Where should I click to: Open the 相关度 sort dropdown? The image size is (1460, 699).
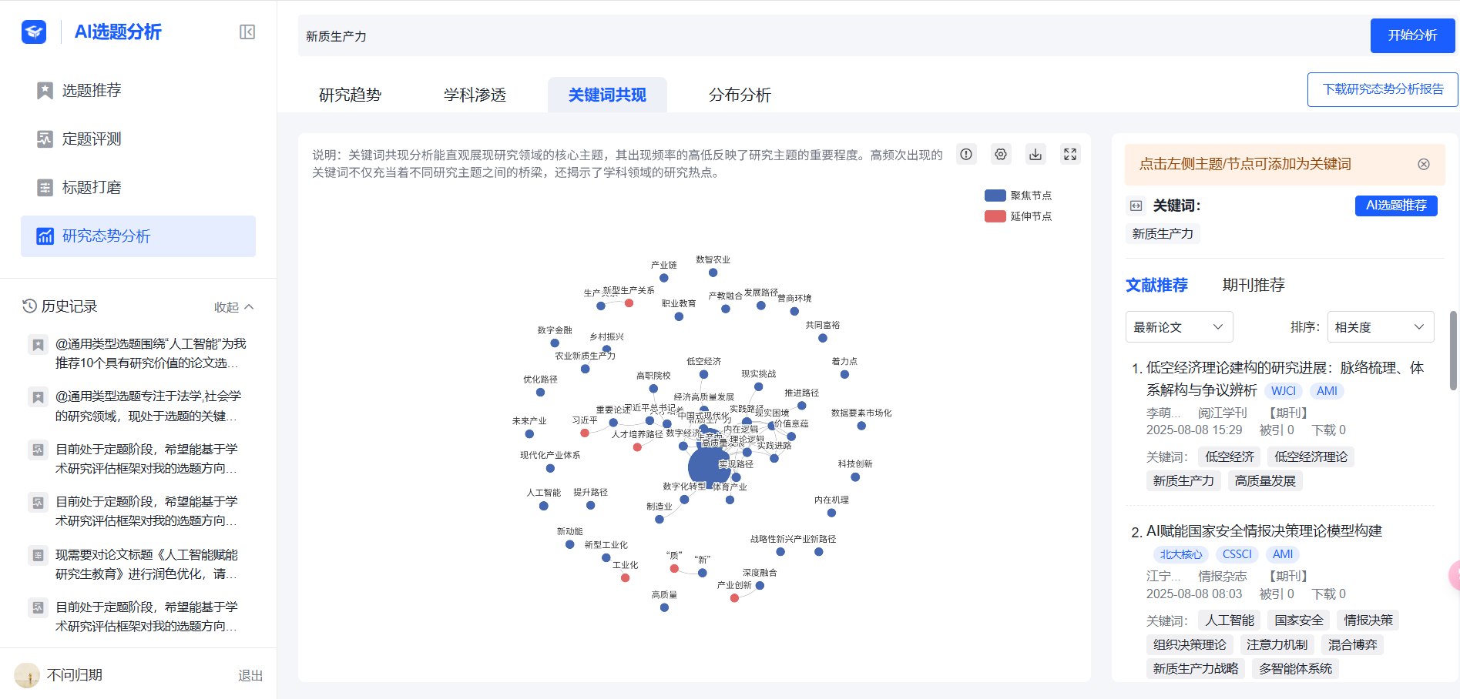[1379, 327]
